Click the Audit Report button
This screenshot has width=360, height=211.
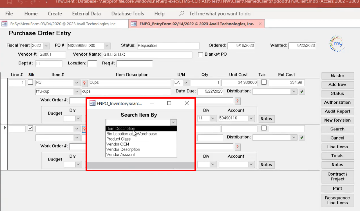coord(337,111)
